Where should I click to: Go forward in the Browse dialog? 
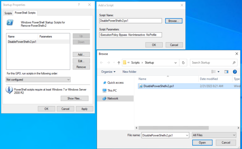pyautogui.click(x=108, y=63)
